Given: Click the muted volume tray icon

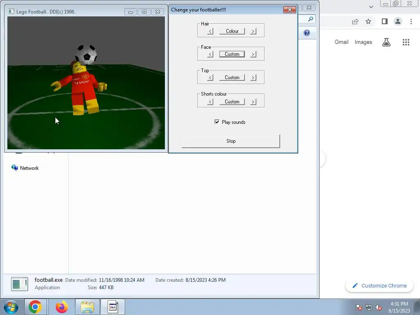Looking at the screenshot, I should [x=379, y=307].
